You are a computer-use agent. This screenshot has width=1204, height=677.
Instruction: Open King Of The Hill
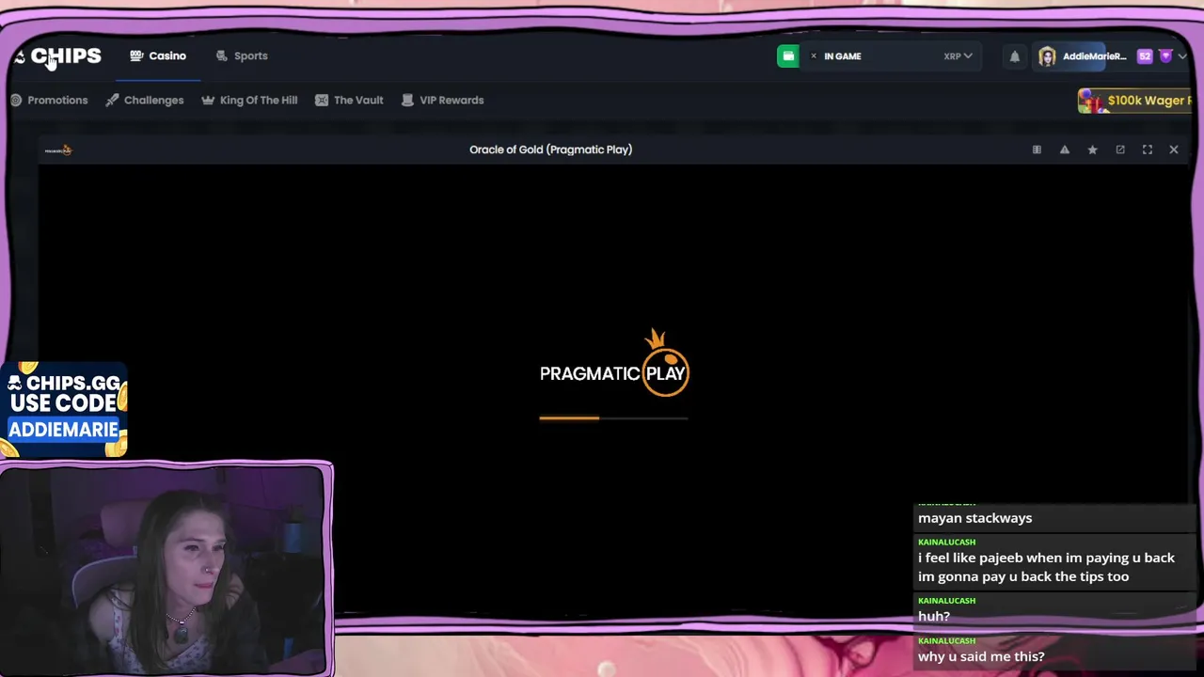[249, 100]
